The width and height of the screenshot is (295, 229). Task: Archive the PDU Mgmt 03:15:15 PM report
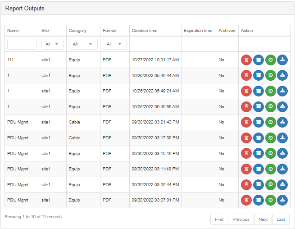[x=259, y=153]
